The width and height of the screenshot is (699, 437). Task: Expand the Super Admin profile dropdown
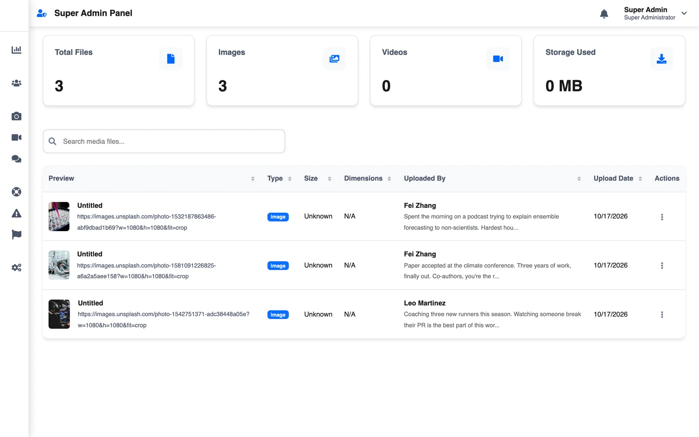point(684,13)
